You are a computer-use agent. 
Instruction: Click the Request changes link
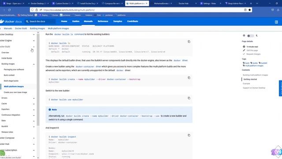253,54
